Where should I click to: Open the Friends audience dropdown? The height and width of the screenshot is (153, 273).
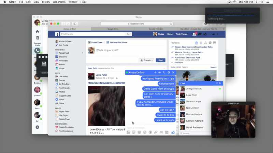(147, 60)
